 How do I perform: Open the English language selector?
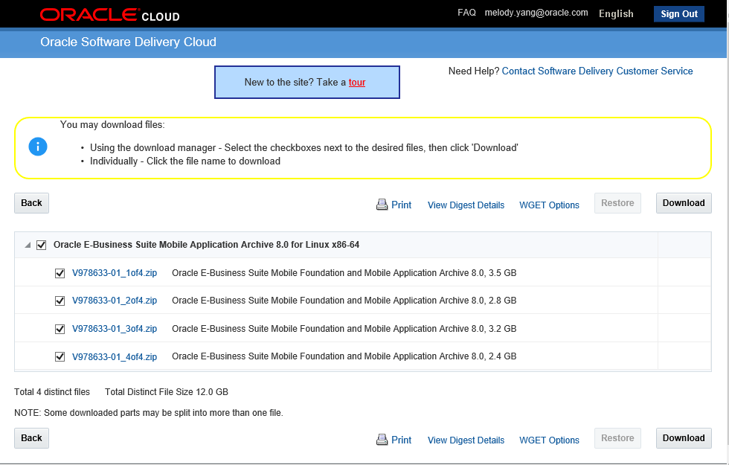(616, 13)
